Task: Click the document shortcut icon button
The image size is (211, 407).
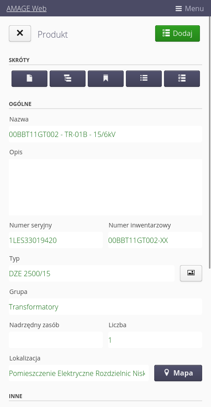Action: [29, 78]
